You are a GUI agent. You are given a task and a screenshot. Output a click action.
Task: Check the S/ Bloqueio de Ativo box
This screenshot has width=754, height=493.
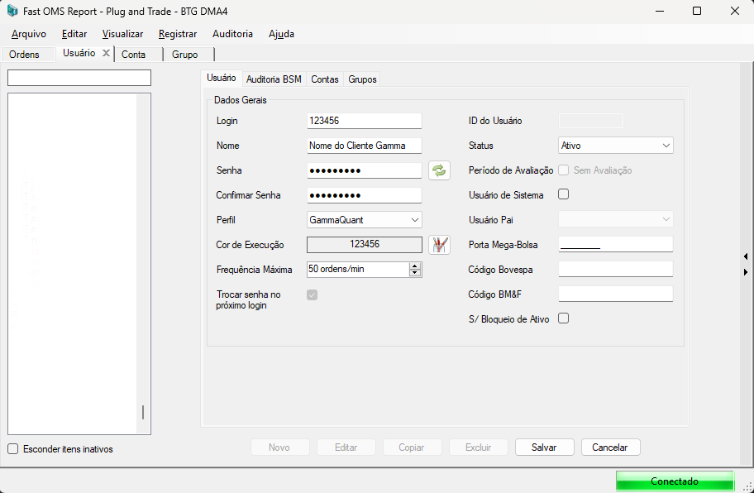(563, 318)
